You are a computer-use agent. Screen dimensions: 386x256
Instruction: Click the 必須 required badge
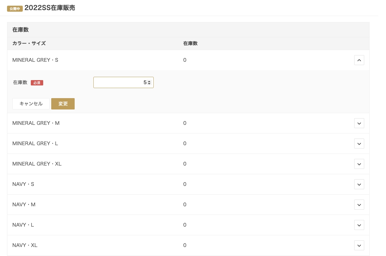tap(37, 83)
